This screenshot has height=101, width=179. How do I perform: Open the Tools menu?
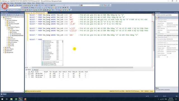[33, 3]
